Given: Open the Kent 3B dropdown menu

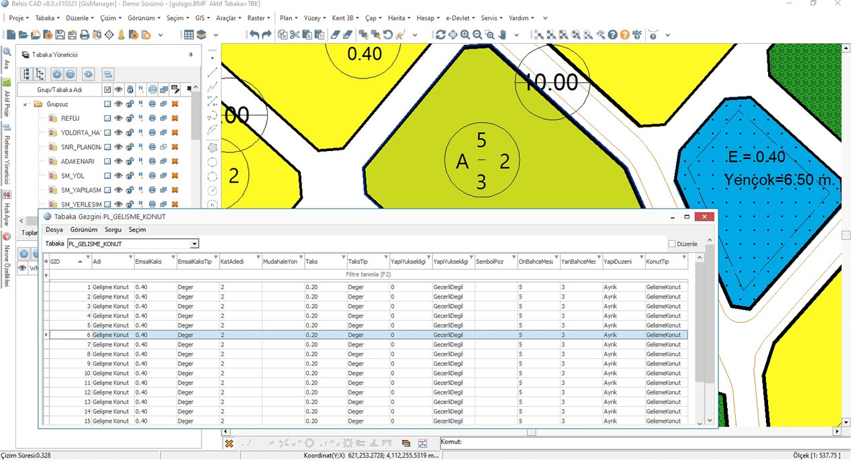Looking at the screenshot, I should (x=346, y=18).
